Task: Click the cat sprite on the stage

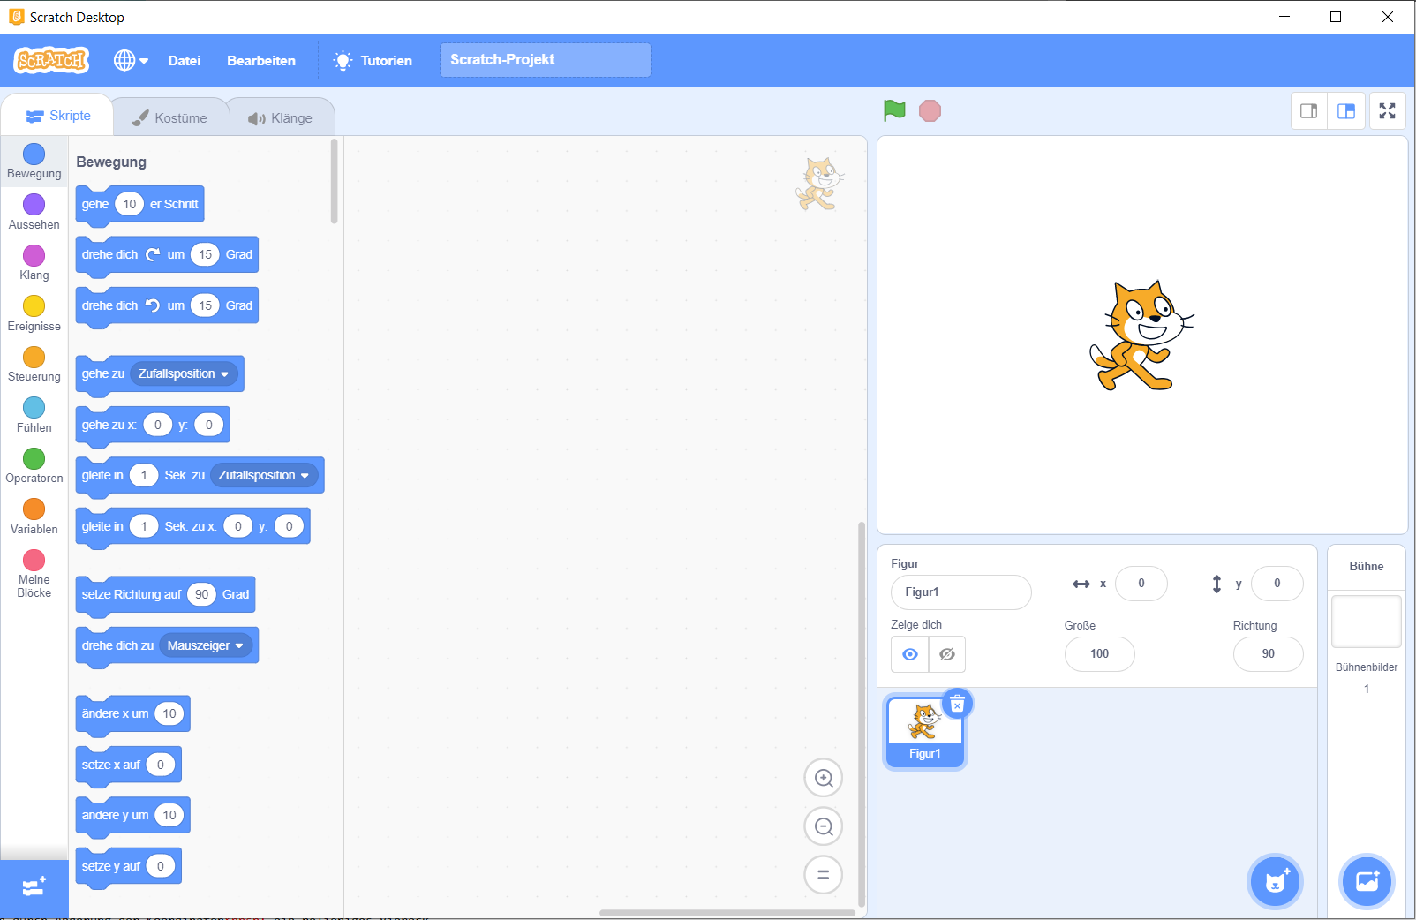Action: click(1141, 336)
